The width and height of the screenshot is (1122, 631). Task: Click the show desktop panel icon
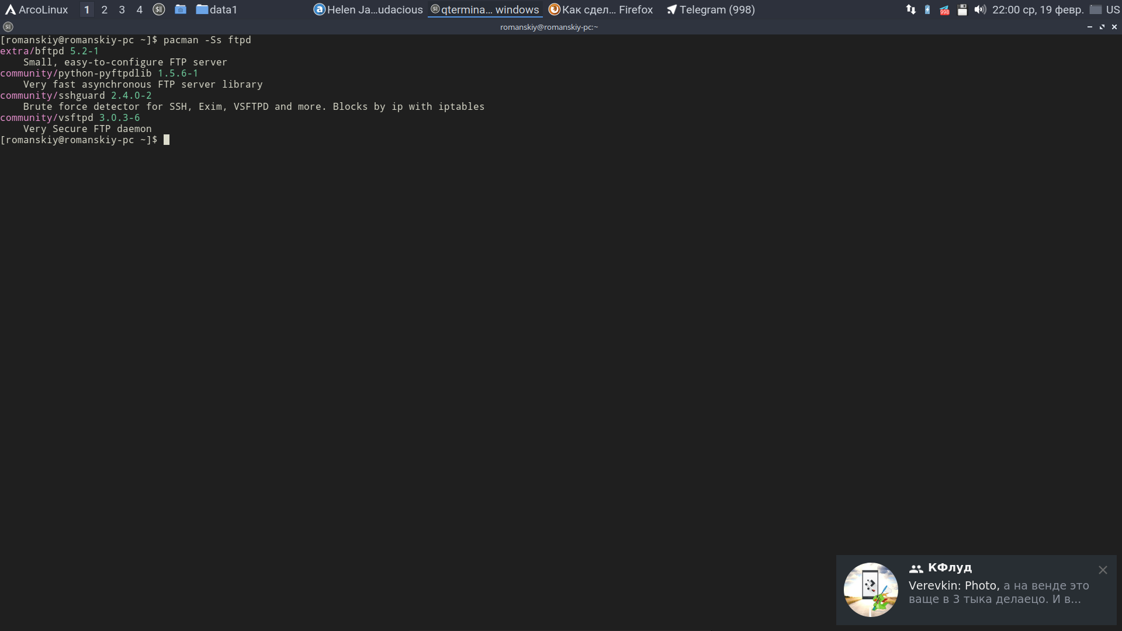pos(1096,9)
